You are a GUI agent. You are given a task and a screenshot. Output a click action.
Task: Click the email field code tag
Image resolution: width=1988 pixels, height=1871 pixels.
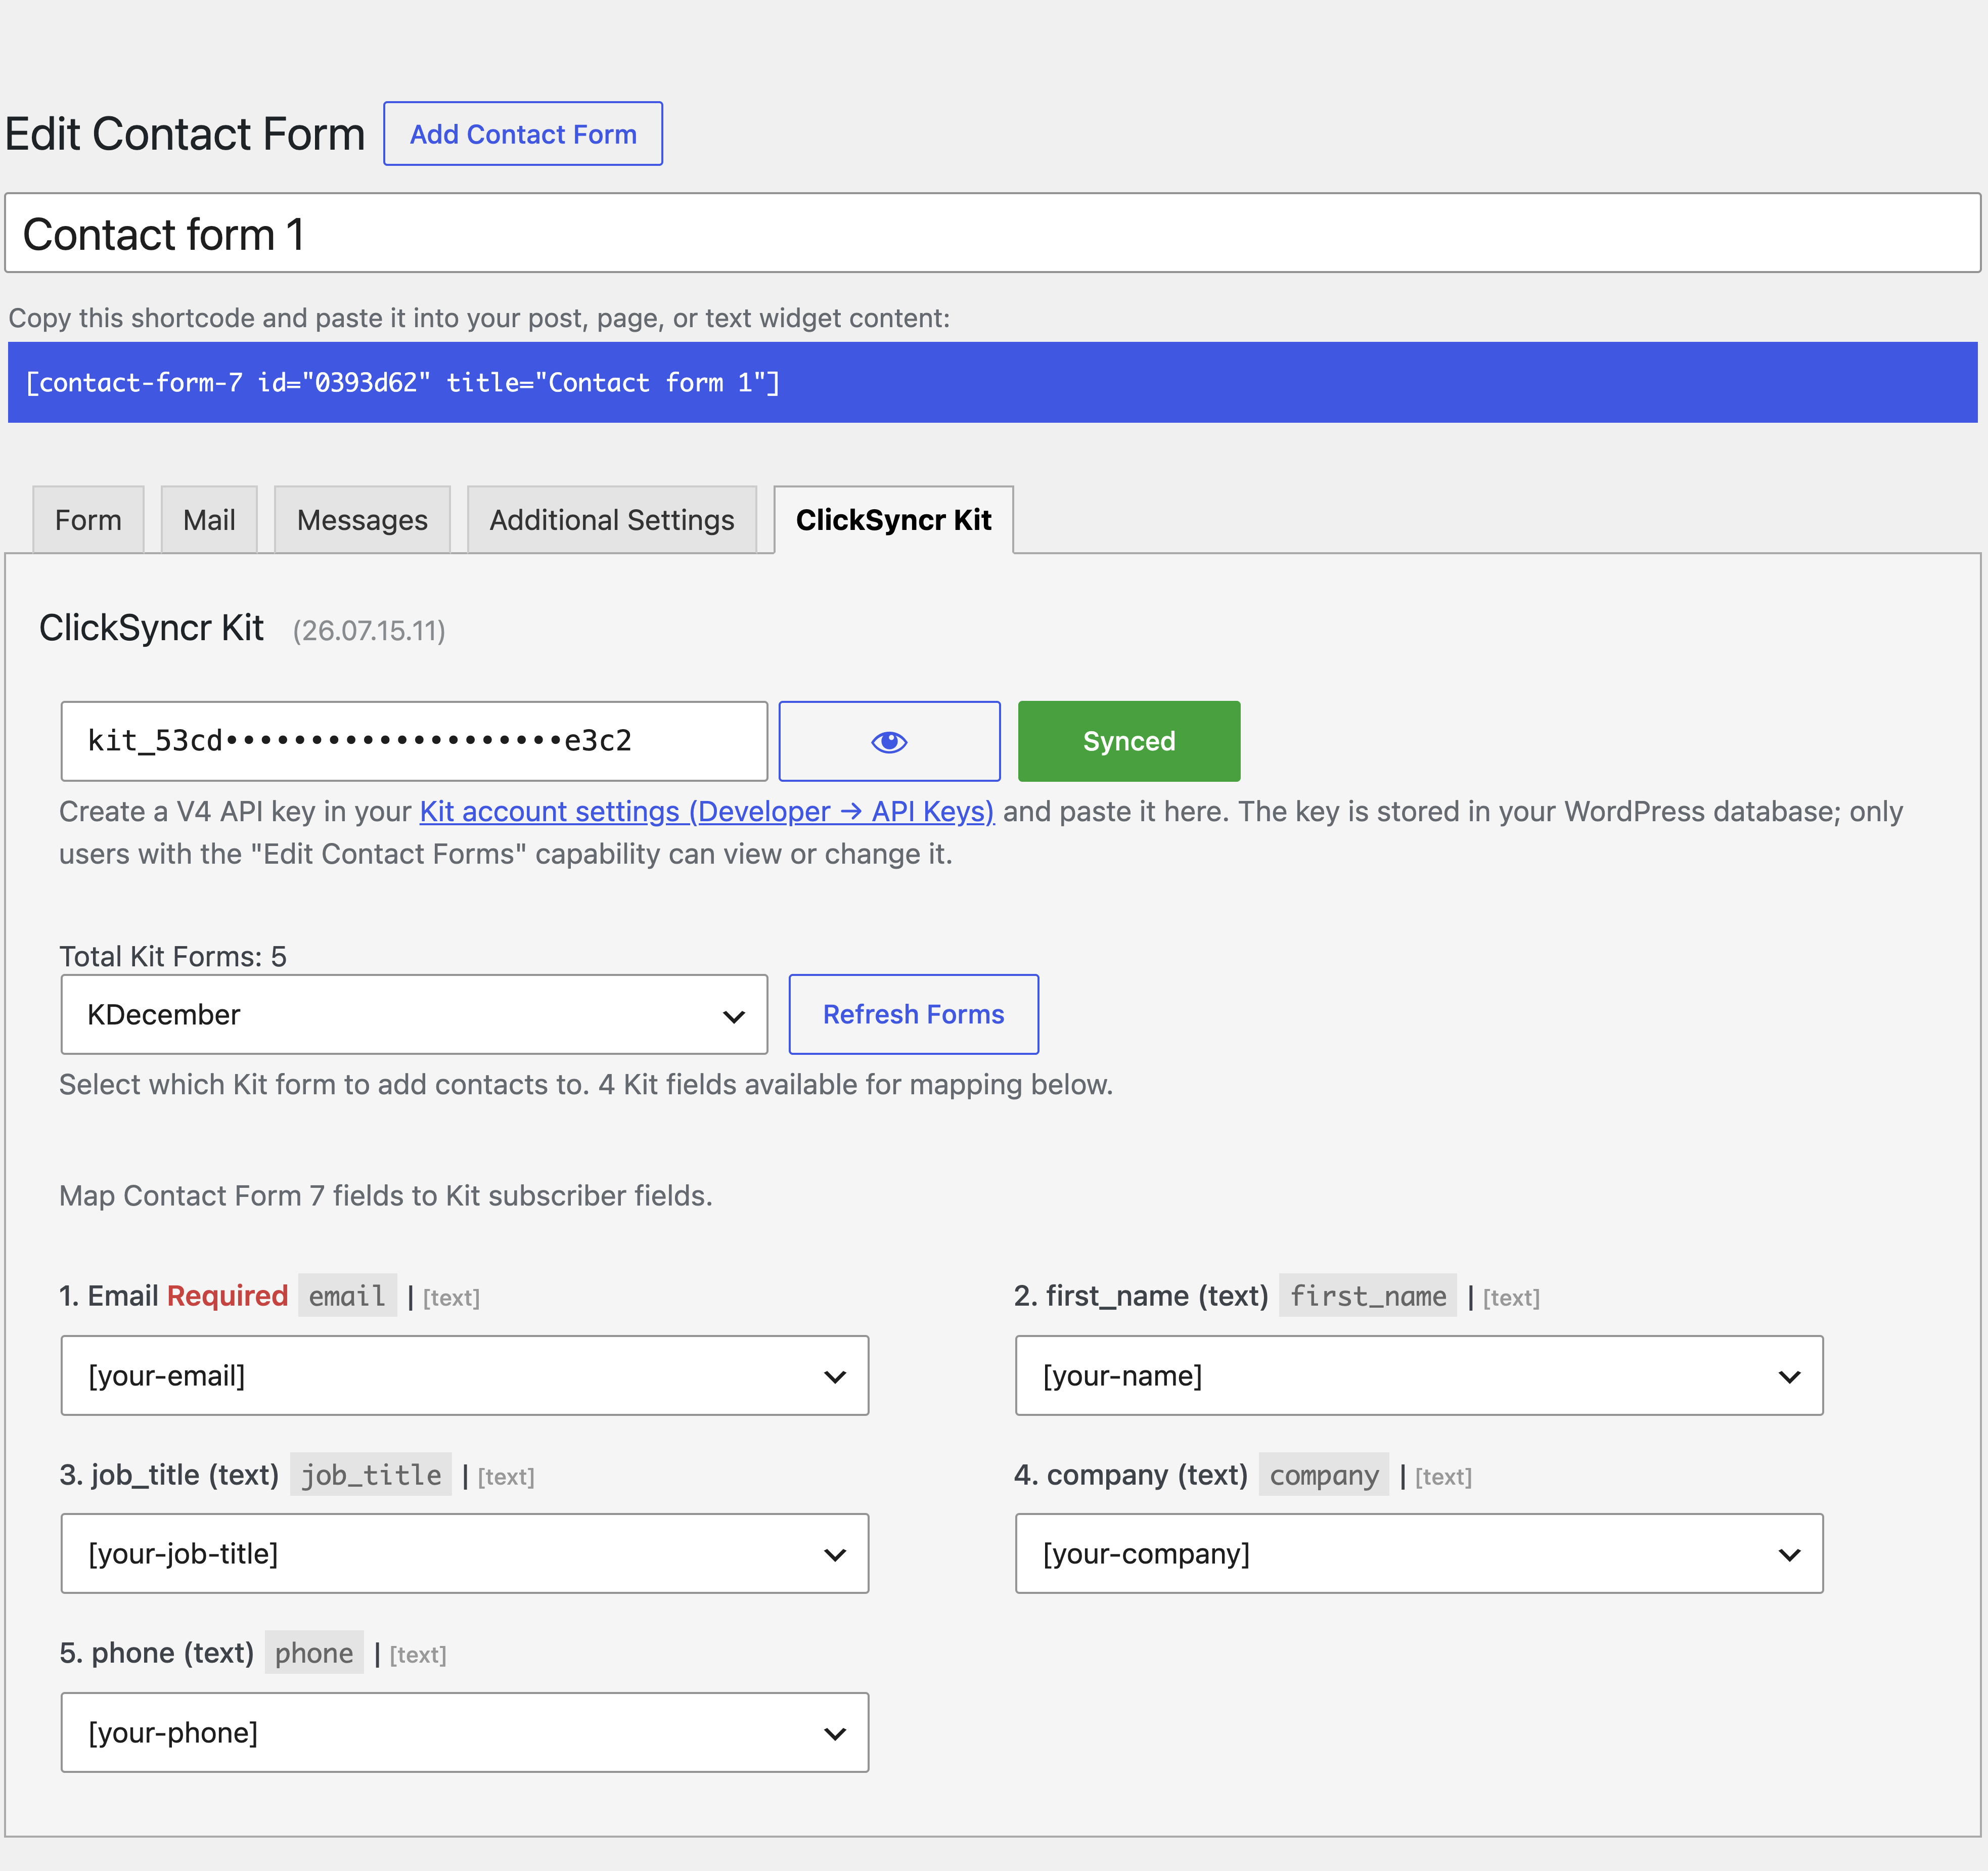(x=347, y=1296)
